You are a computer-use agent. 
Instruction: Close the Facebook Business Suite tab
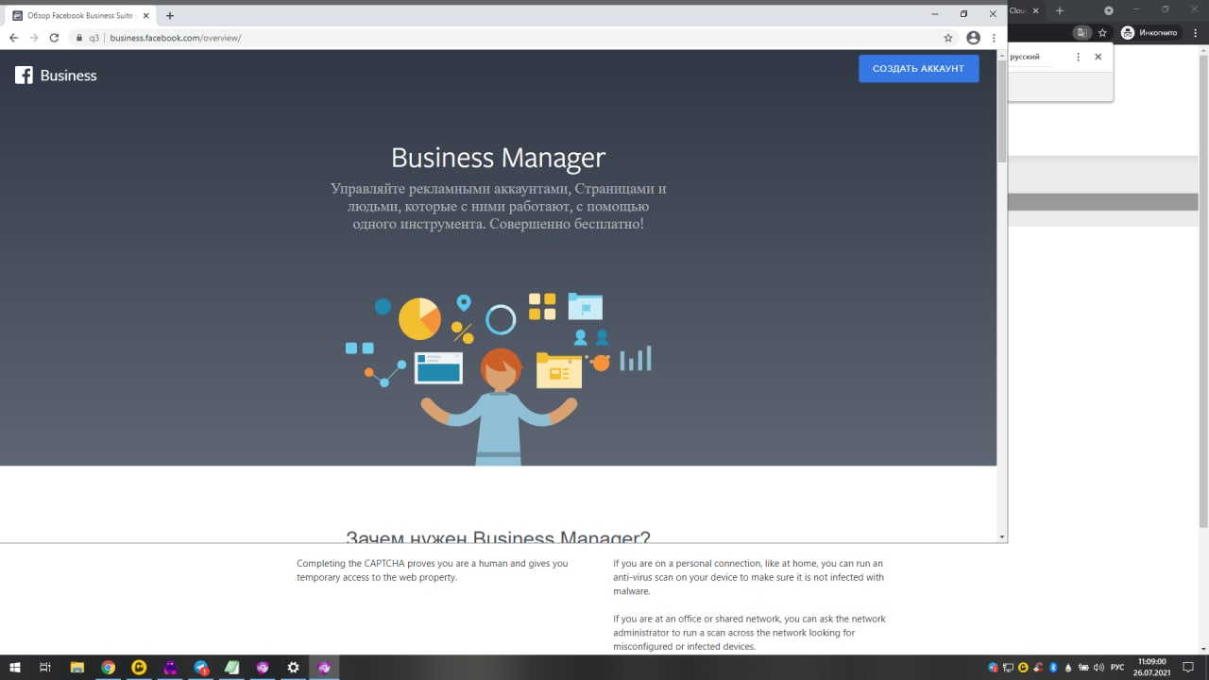point(145,15)
